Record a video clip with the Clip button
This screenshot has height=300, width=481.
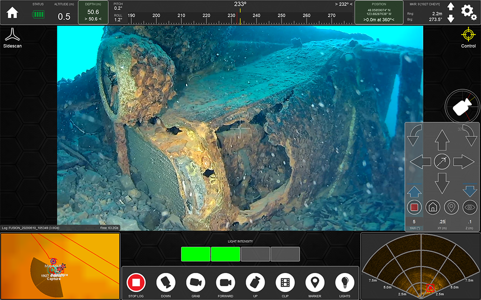pyautogui.click(x=285, y=283)
